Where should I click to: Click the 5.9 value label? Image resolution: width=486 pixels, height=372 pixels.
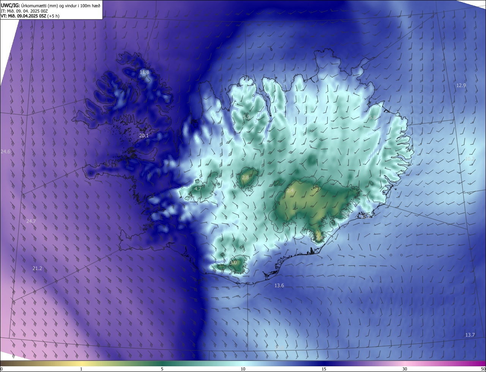[246, 117]
